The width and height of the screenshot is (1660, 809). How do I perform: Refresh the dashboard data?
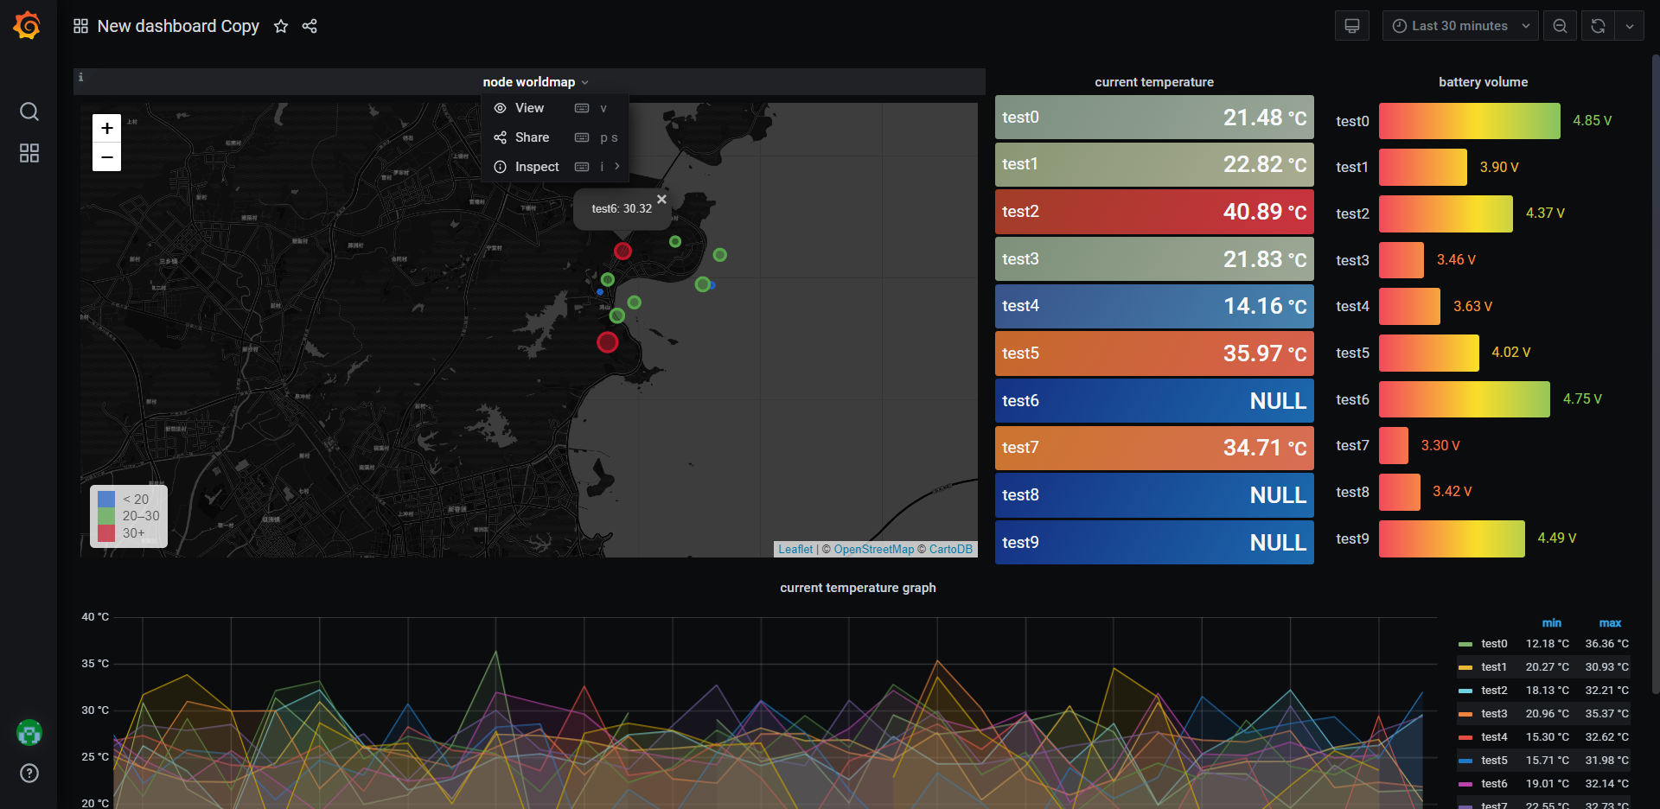click(x=1596, y=25)
